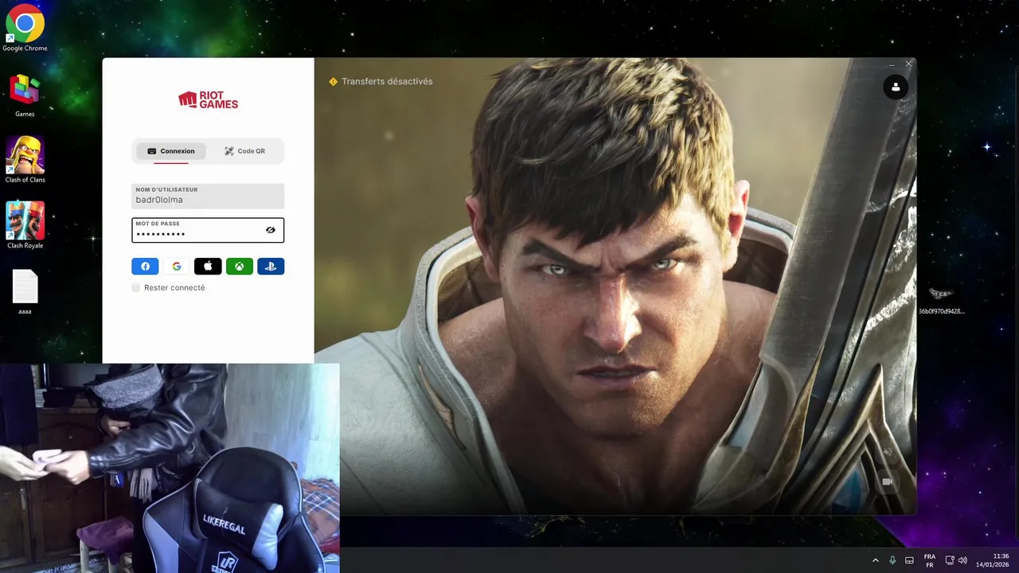Sign in with the Google button
Image resolution: width=1019 pixels, height=573 pixels.
click(x=177, y=267)
